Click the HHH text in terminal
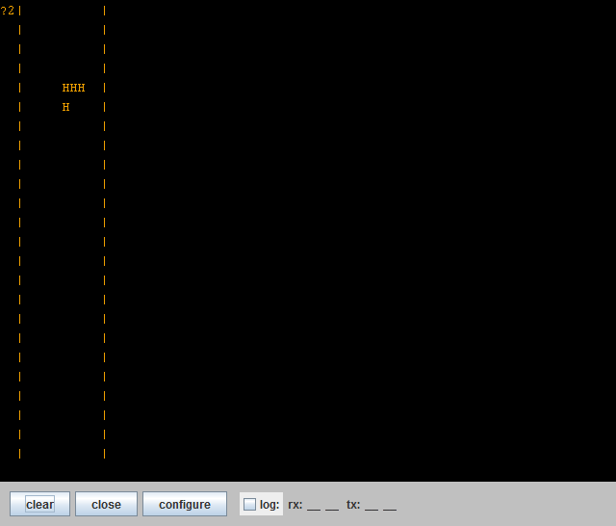 tap(73, 88)
